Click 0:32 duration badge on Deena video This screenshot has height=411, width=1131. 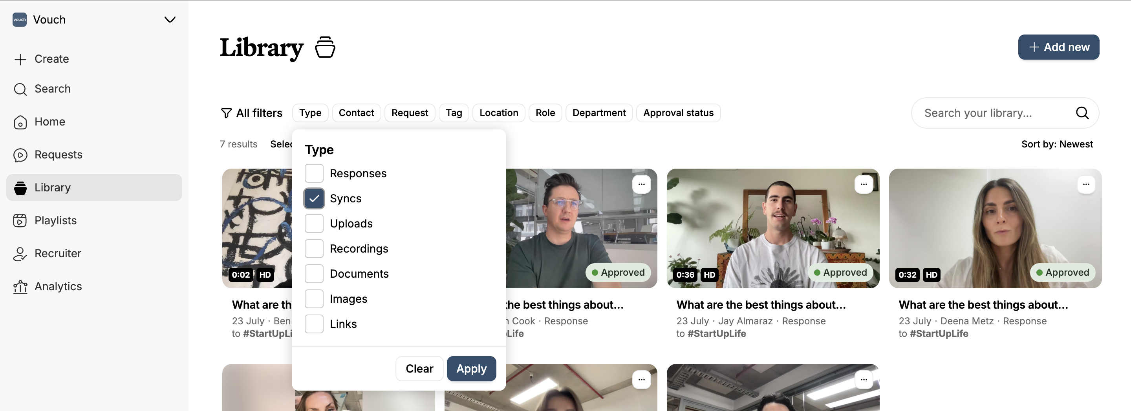907,275
